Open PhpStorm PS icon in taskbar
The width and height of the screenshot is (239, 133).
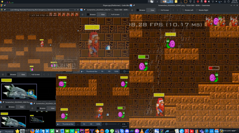pyautogui.click(x=82, y=131)
